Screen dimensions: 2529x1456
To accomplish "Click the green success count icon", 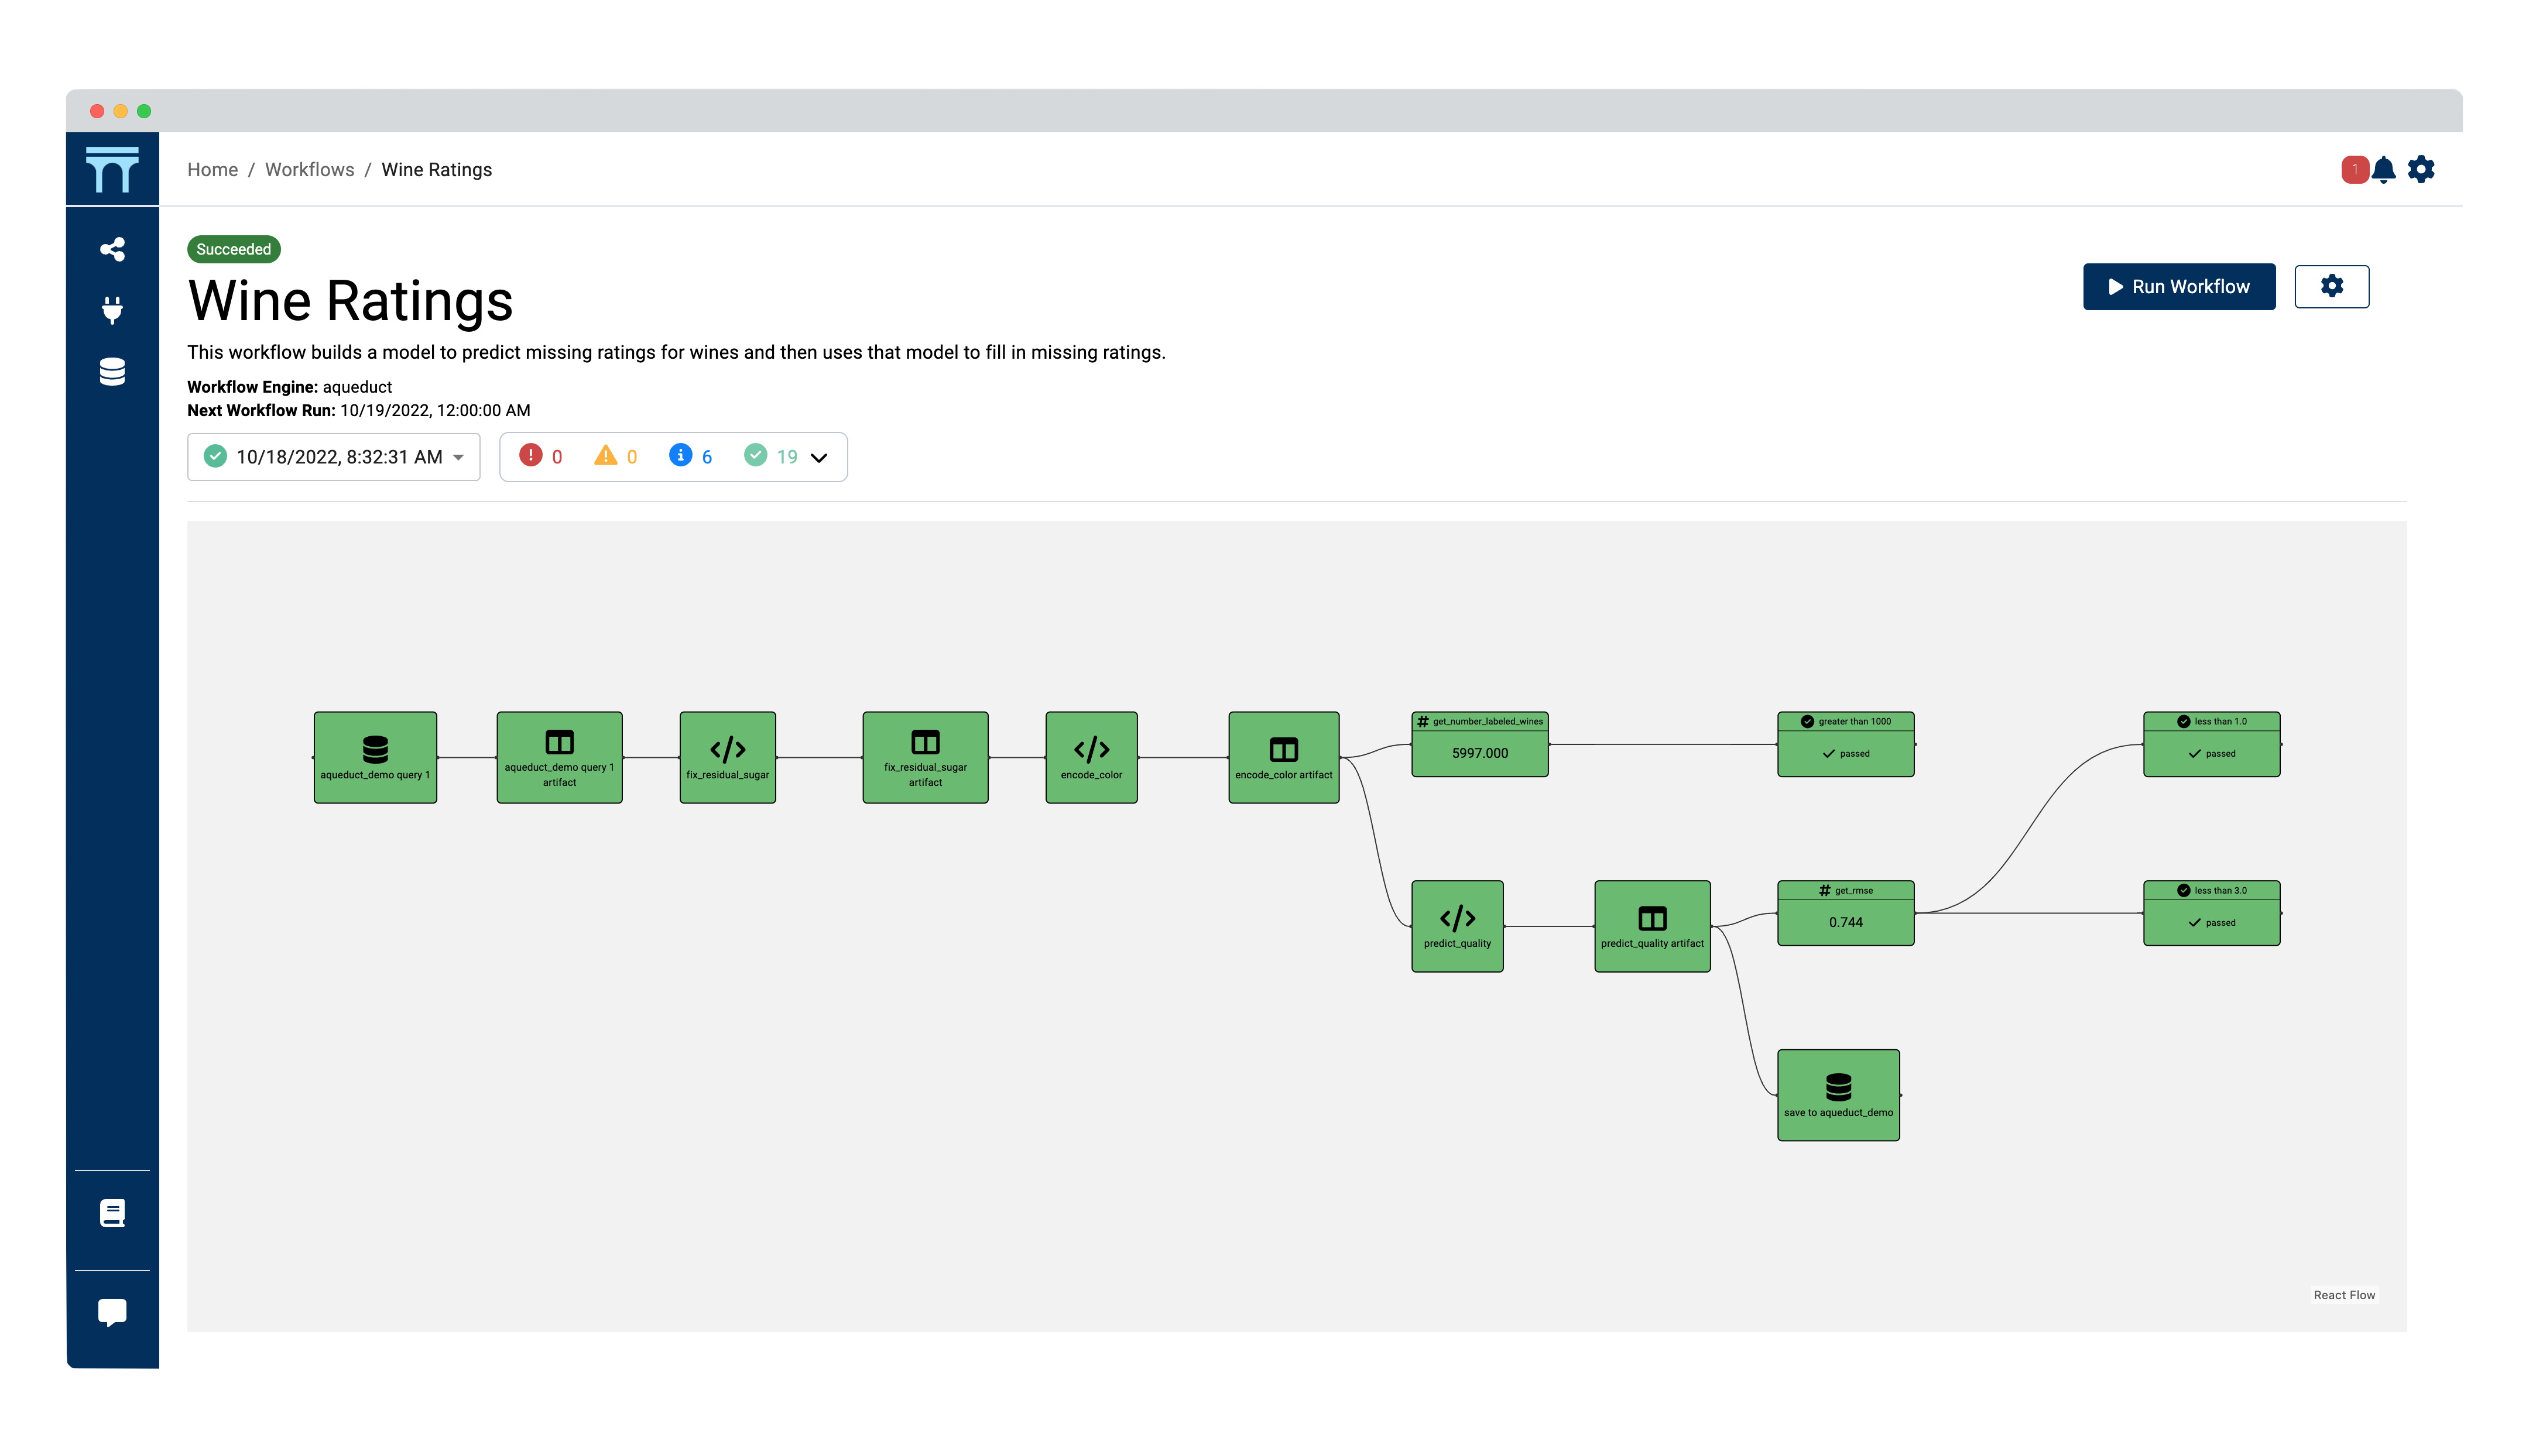I will 755,456.
